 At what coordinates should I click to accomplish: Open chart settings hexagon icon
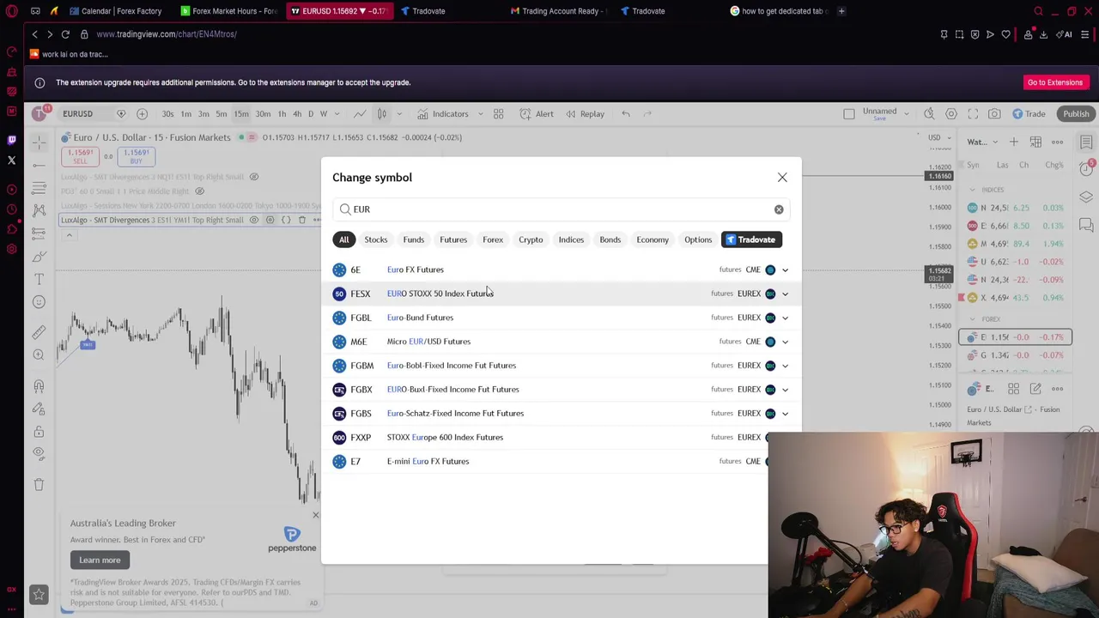pos(951,114)
